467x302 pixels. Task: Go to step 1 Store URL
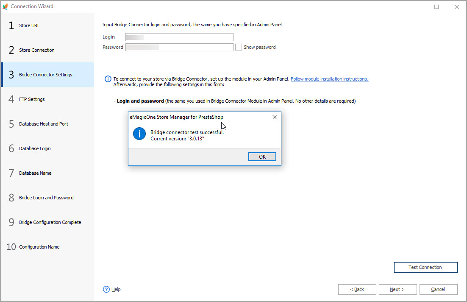click(47, 25)
